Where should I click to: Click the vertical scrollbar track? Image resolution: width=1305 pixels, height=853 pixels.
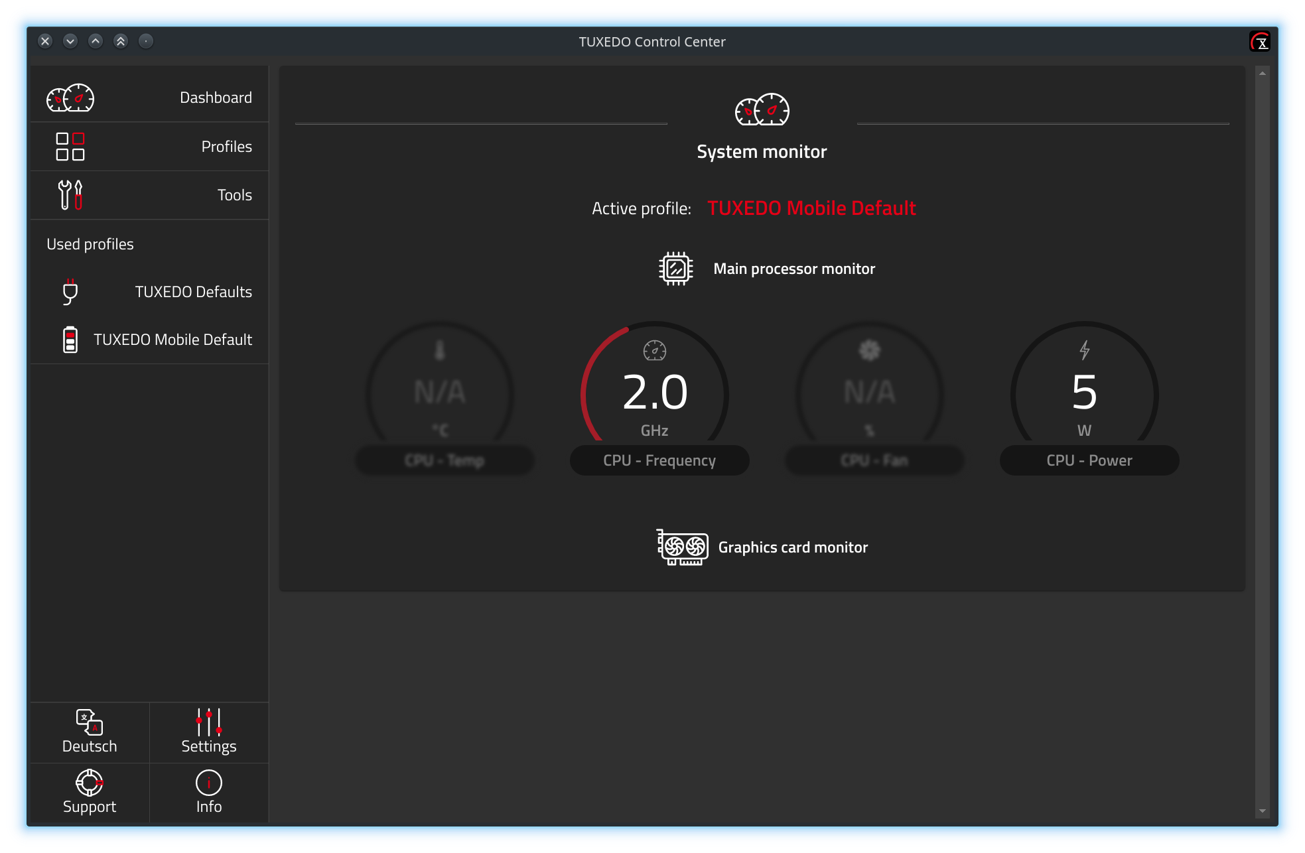[x=1263, y=442]
